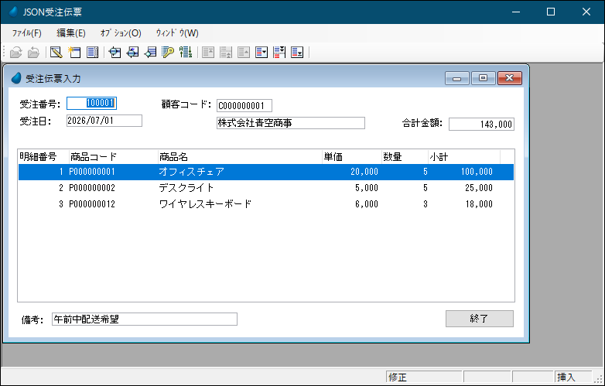The image size is (605, 386).
Task: Click the JSON受注伝票 app drop icon
Action: pyautogui.click(x=13, y=12)
